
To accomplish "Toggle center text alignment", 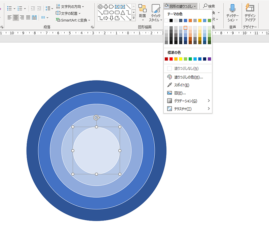I will coord(16,18).
